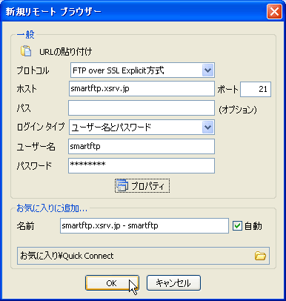Close the 新規リモート ブラウザー dialog
The image size is (286, 301).
(274, 12)
